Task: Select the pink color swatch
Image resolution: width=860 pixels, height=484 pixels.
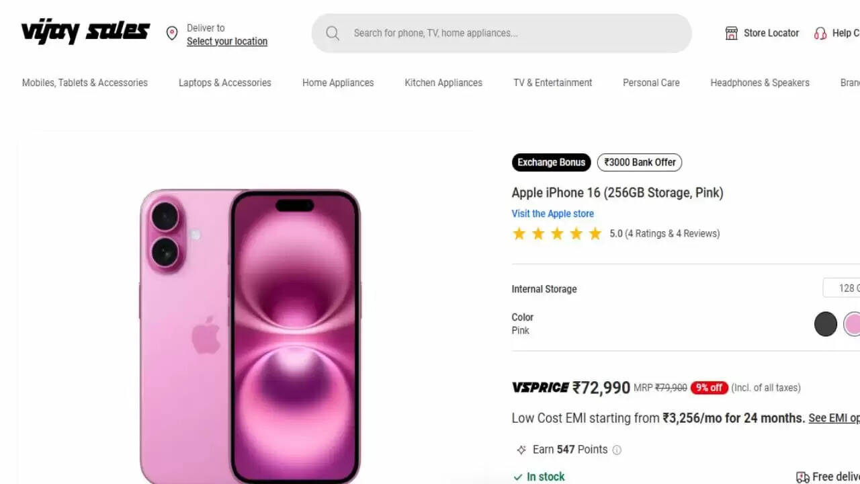Action: click(851, 323)
